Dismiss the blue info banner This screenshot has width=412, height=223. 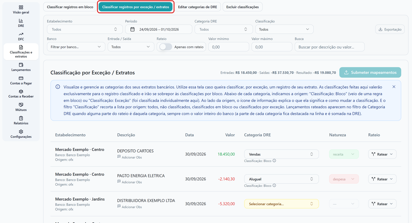tap(394, 87)
